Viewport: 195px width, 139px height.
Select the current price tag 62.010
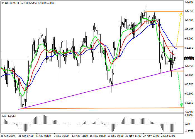pyautogui.click(x=189, y=59)
